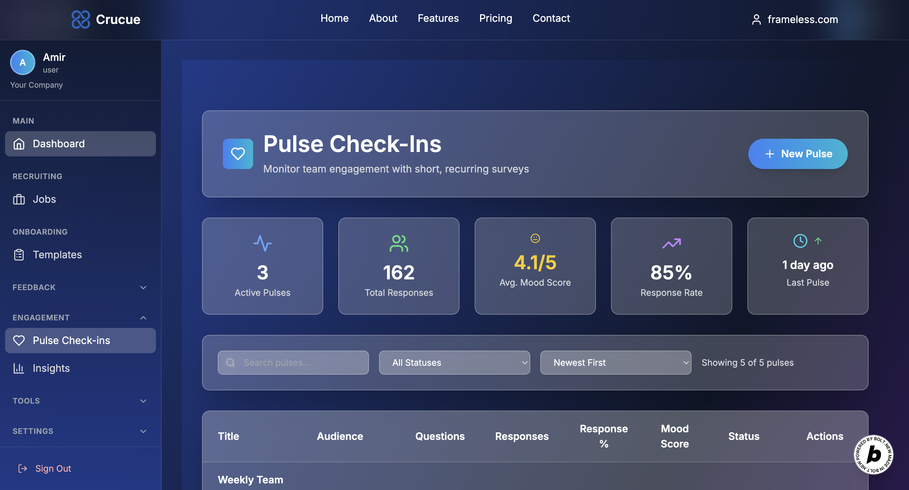Image resolution: width=909 pixels, height=490 pixels.
Task: Click the Total Responses people icon
Action: coord(398,243)
